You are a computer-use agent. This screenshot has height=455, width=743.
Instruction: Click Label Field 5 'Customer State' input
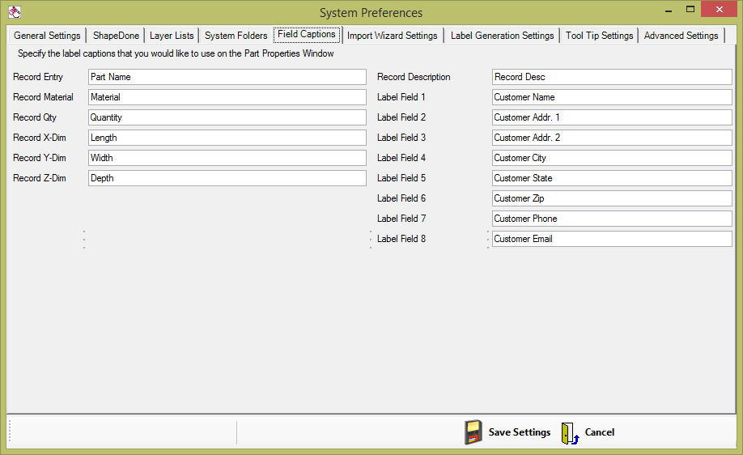point(612,178)
